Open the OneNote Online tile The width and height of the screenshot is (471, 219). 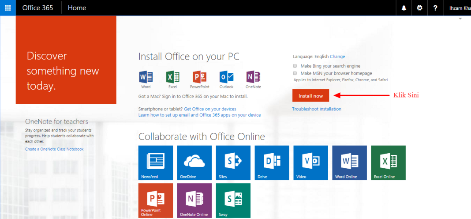pyautogui.click(x=194, y=200)
